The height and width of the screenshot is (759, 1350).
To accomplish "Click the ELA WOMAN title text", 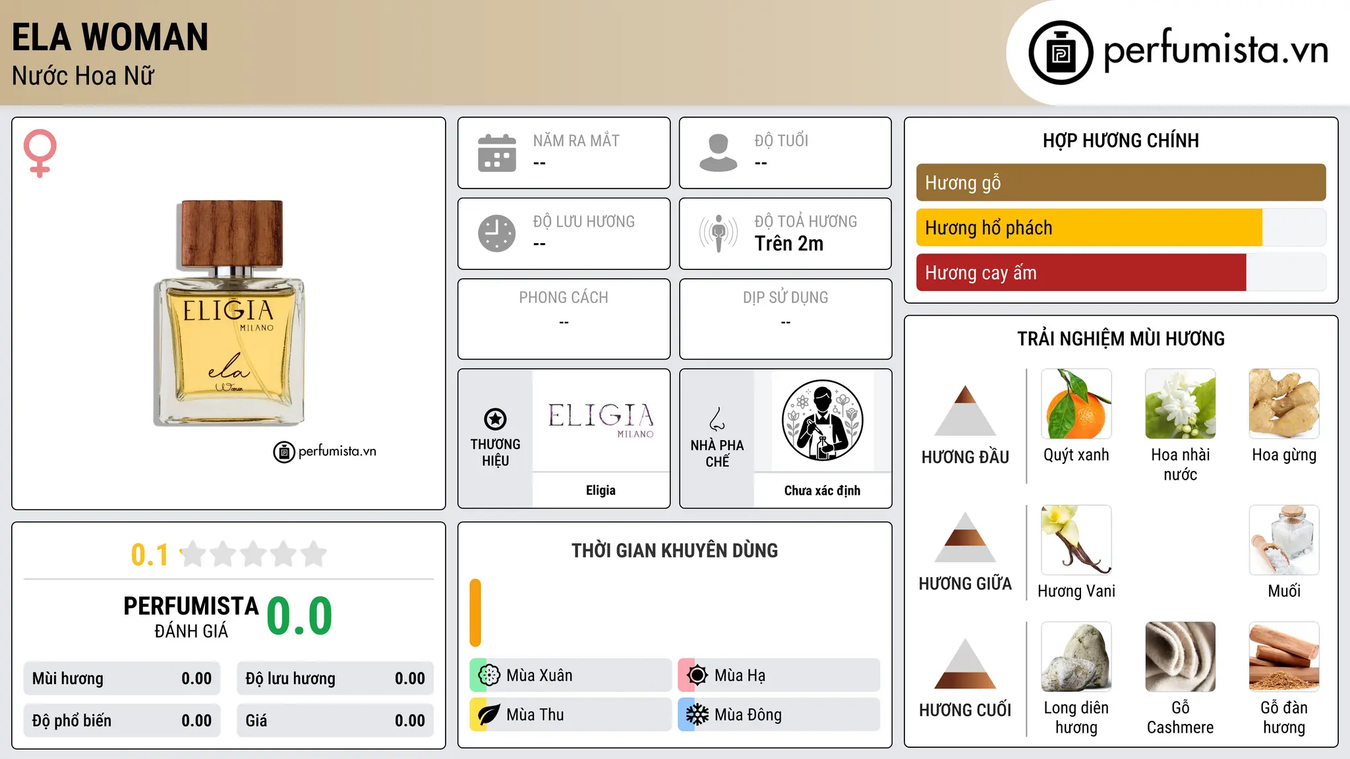I will point(110,37).
